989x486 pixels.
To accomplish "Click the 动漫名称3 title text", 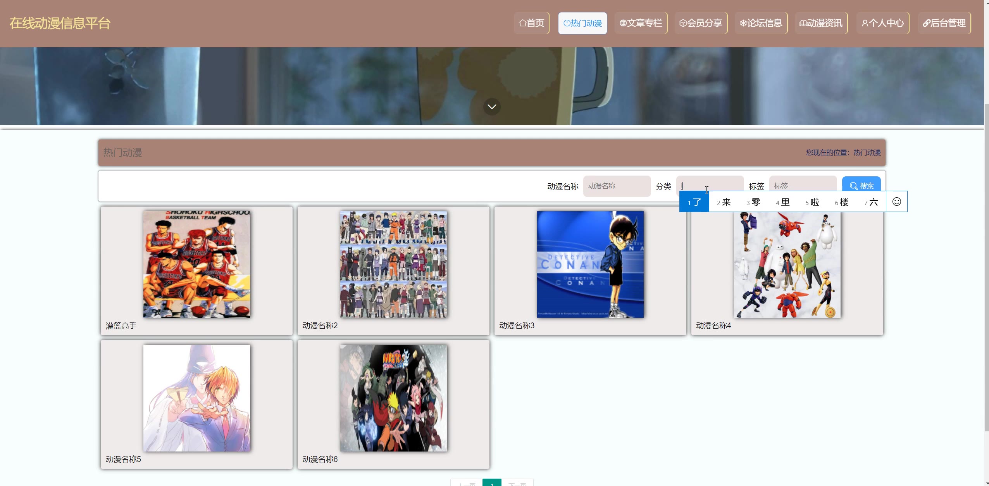I will click(517, 326).
